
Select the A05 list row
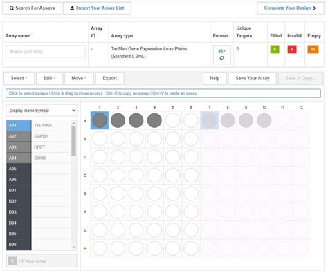pos(39,169)
